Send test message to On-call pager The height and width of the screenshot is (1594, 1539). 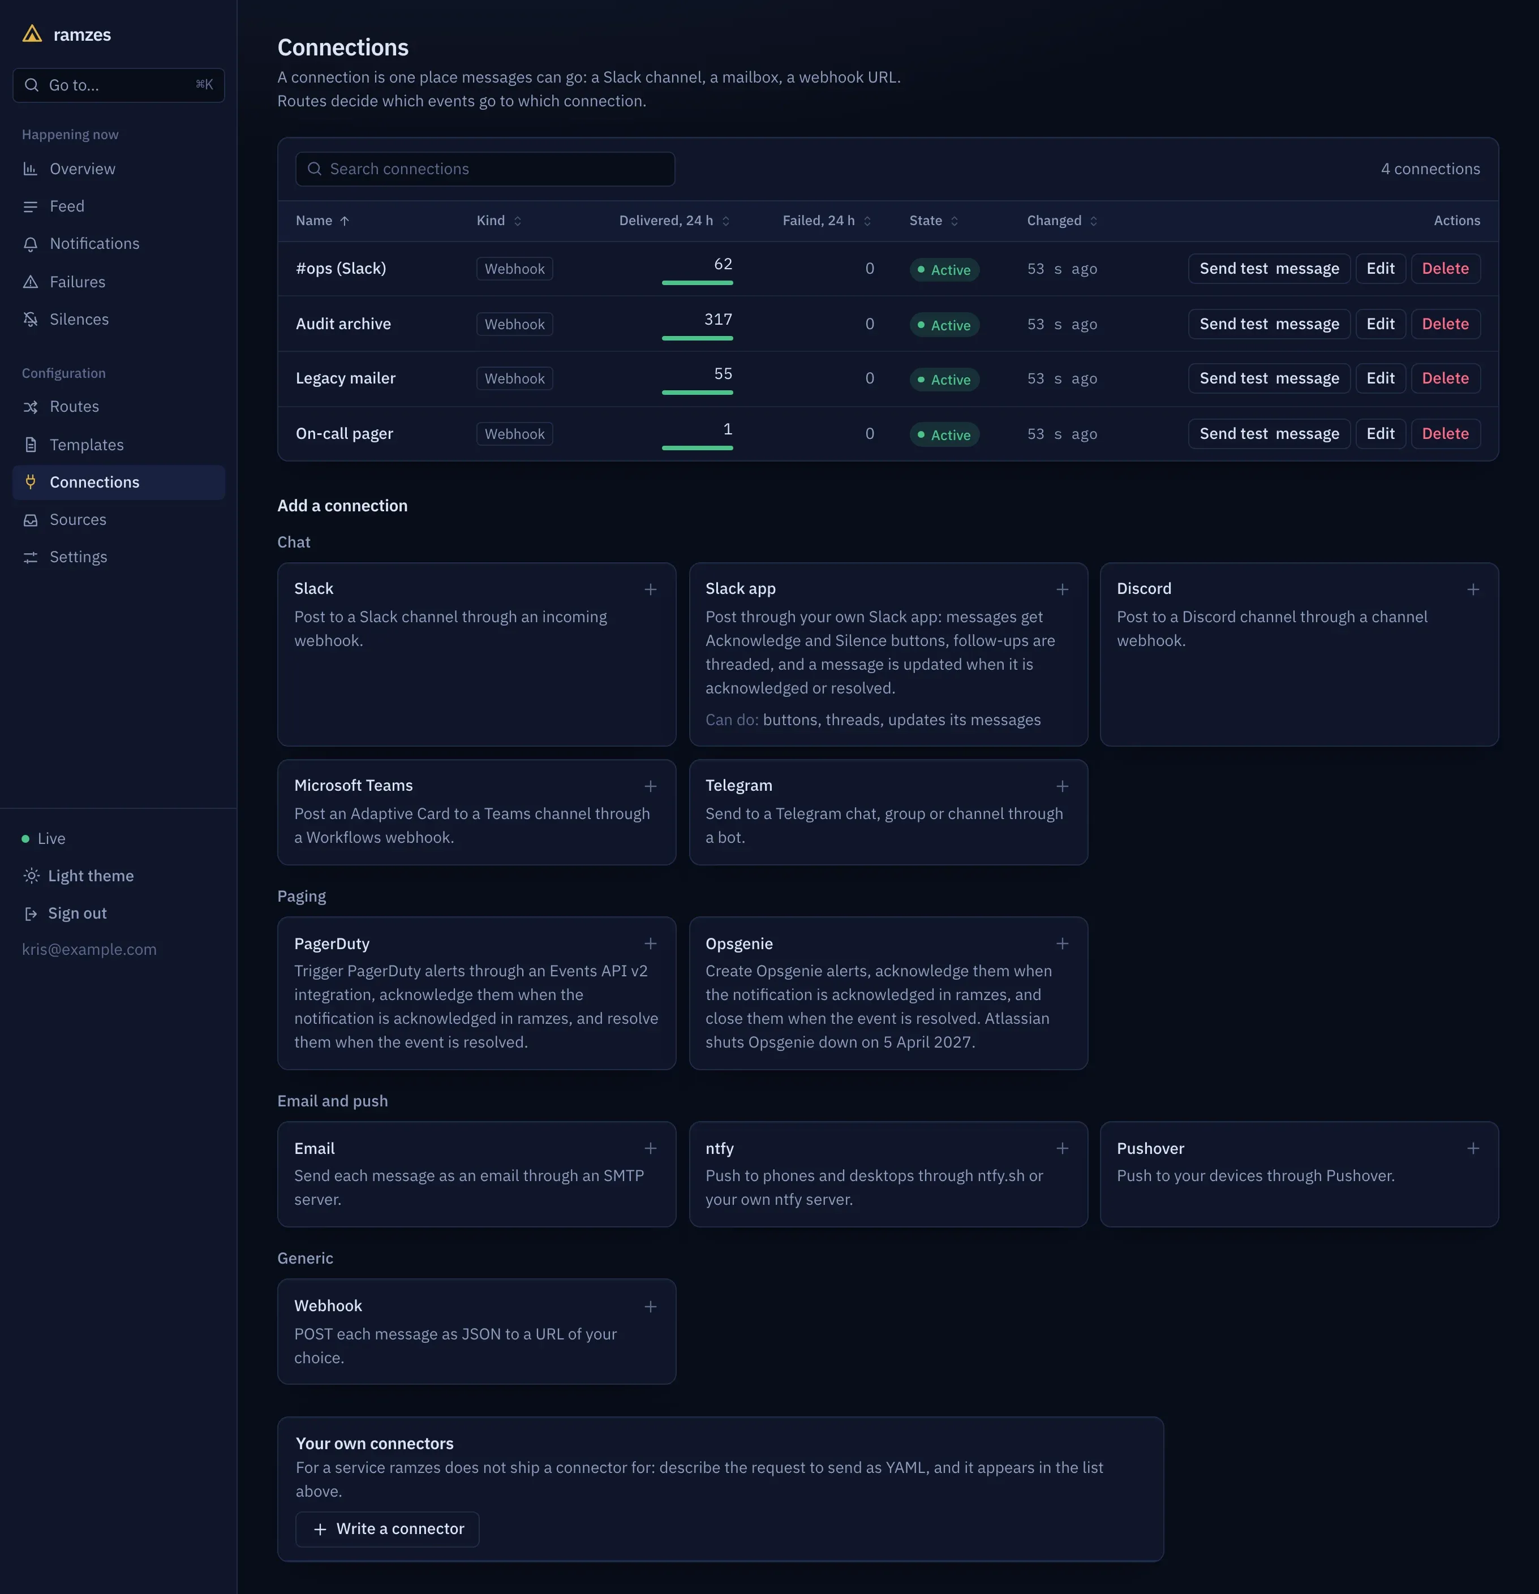pos(1268,433)
